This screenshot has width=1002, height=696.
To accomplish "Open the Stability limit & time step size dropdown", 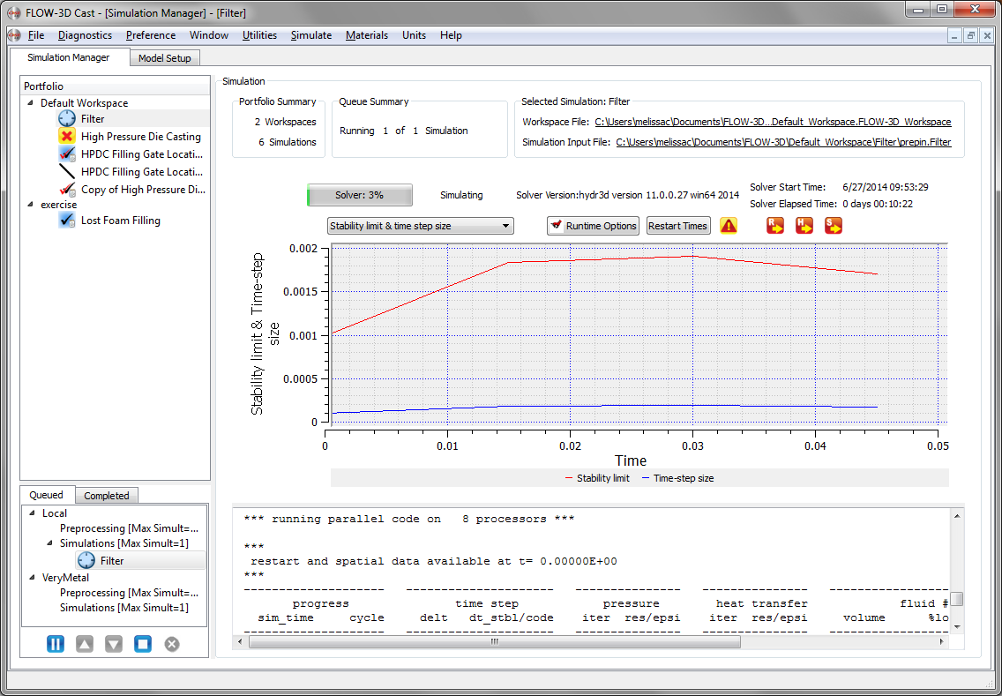I will click(421, 226).
